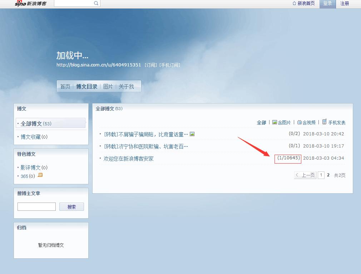
Task: Click the date 2018-03-10 19:17
Action: click(x=323, y=146)
